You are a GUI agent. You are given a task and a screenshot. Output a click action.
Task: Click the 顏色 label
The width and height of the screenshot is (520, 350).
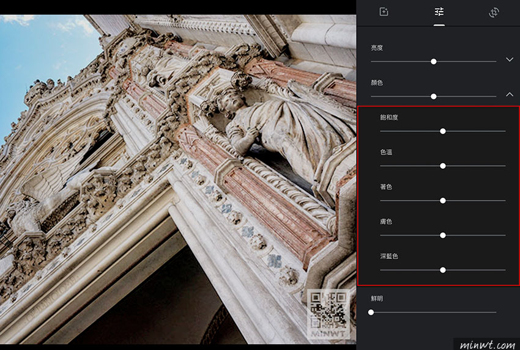[x=377, y=82]
